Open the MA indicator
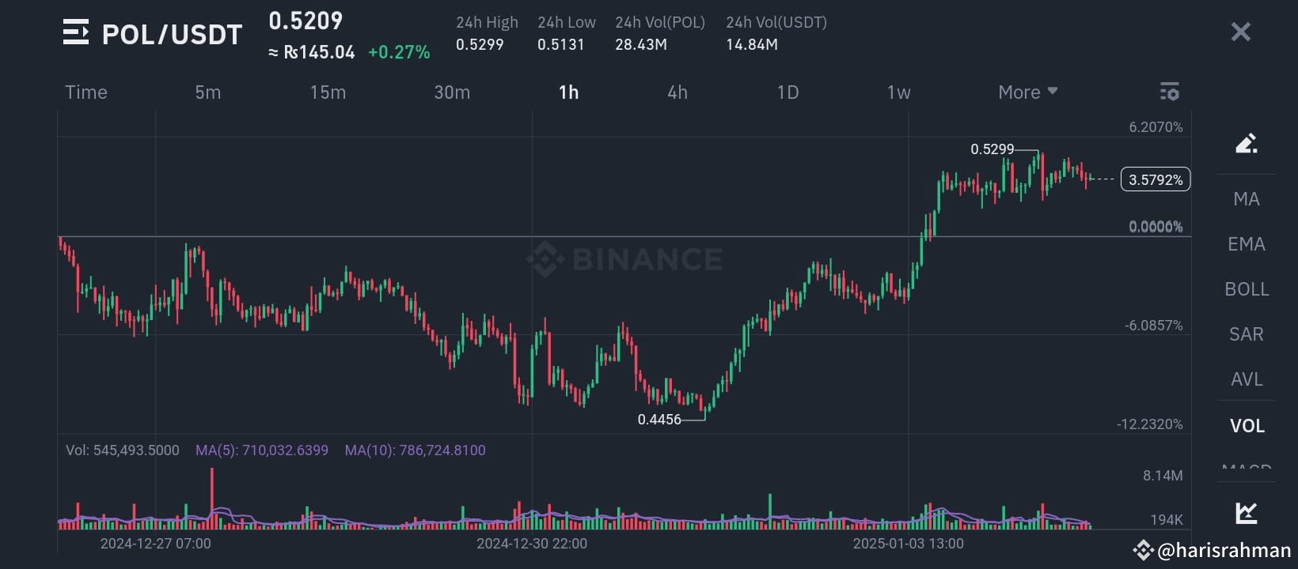This screenshot has width=1298, height=569. tap(1246, 198)
